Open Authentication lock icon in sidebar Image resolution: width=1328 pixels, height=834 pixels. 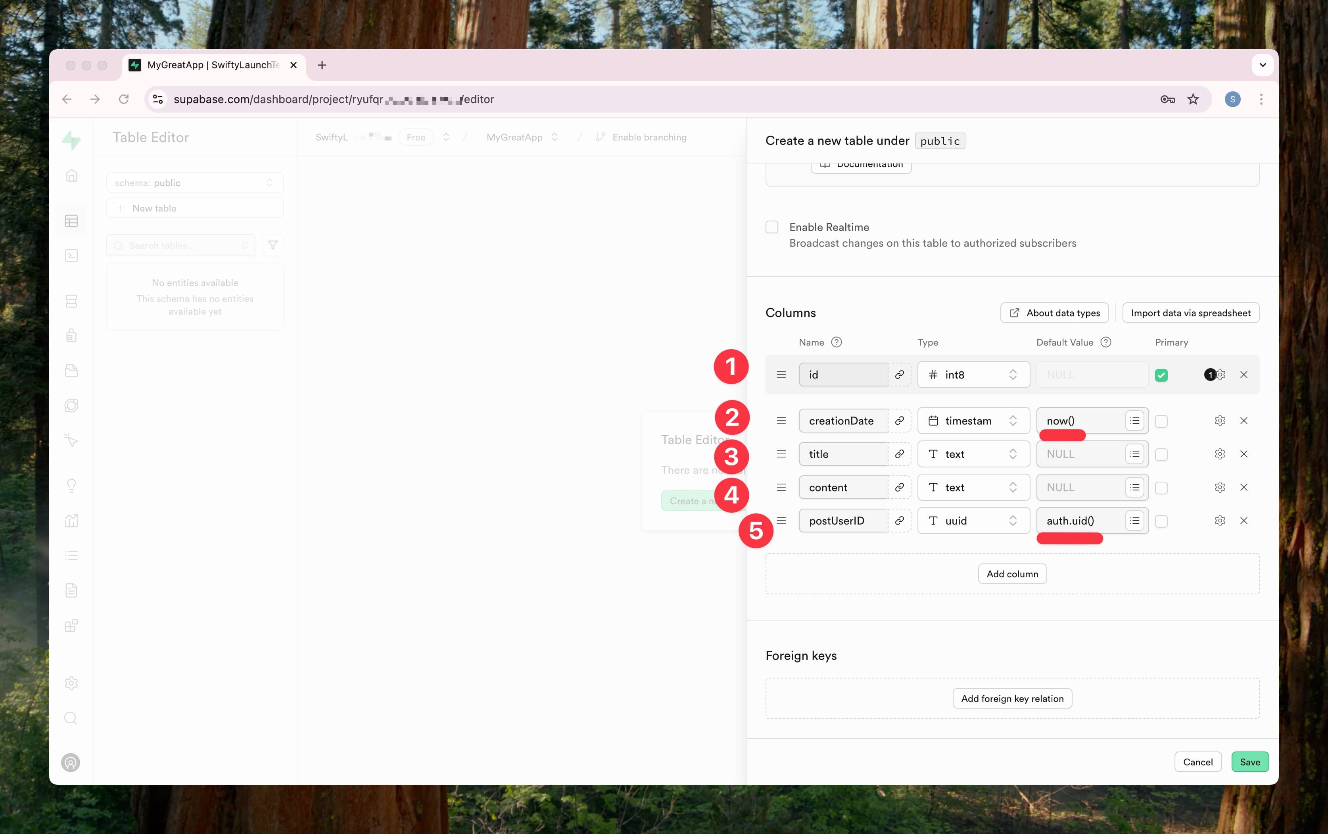tap(71, 335)
